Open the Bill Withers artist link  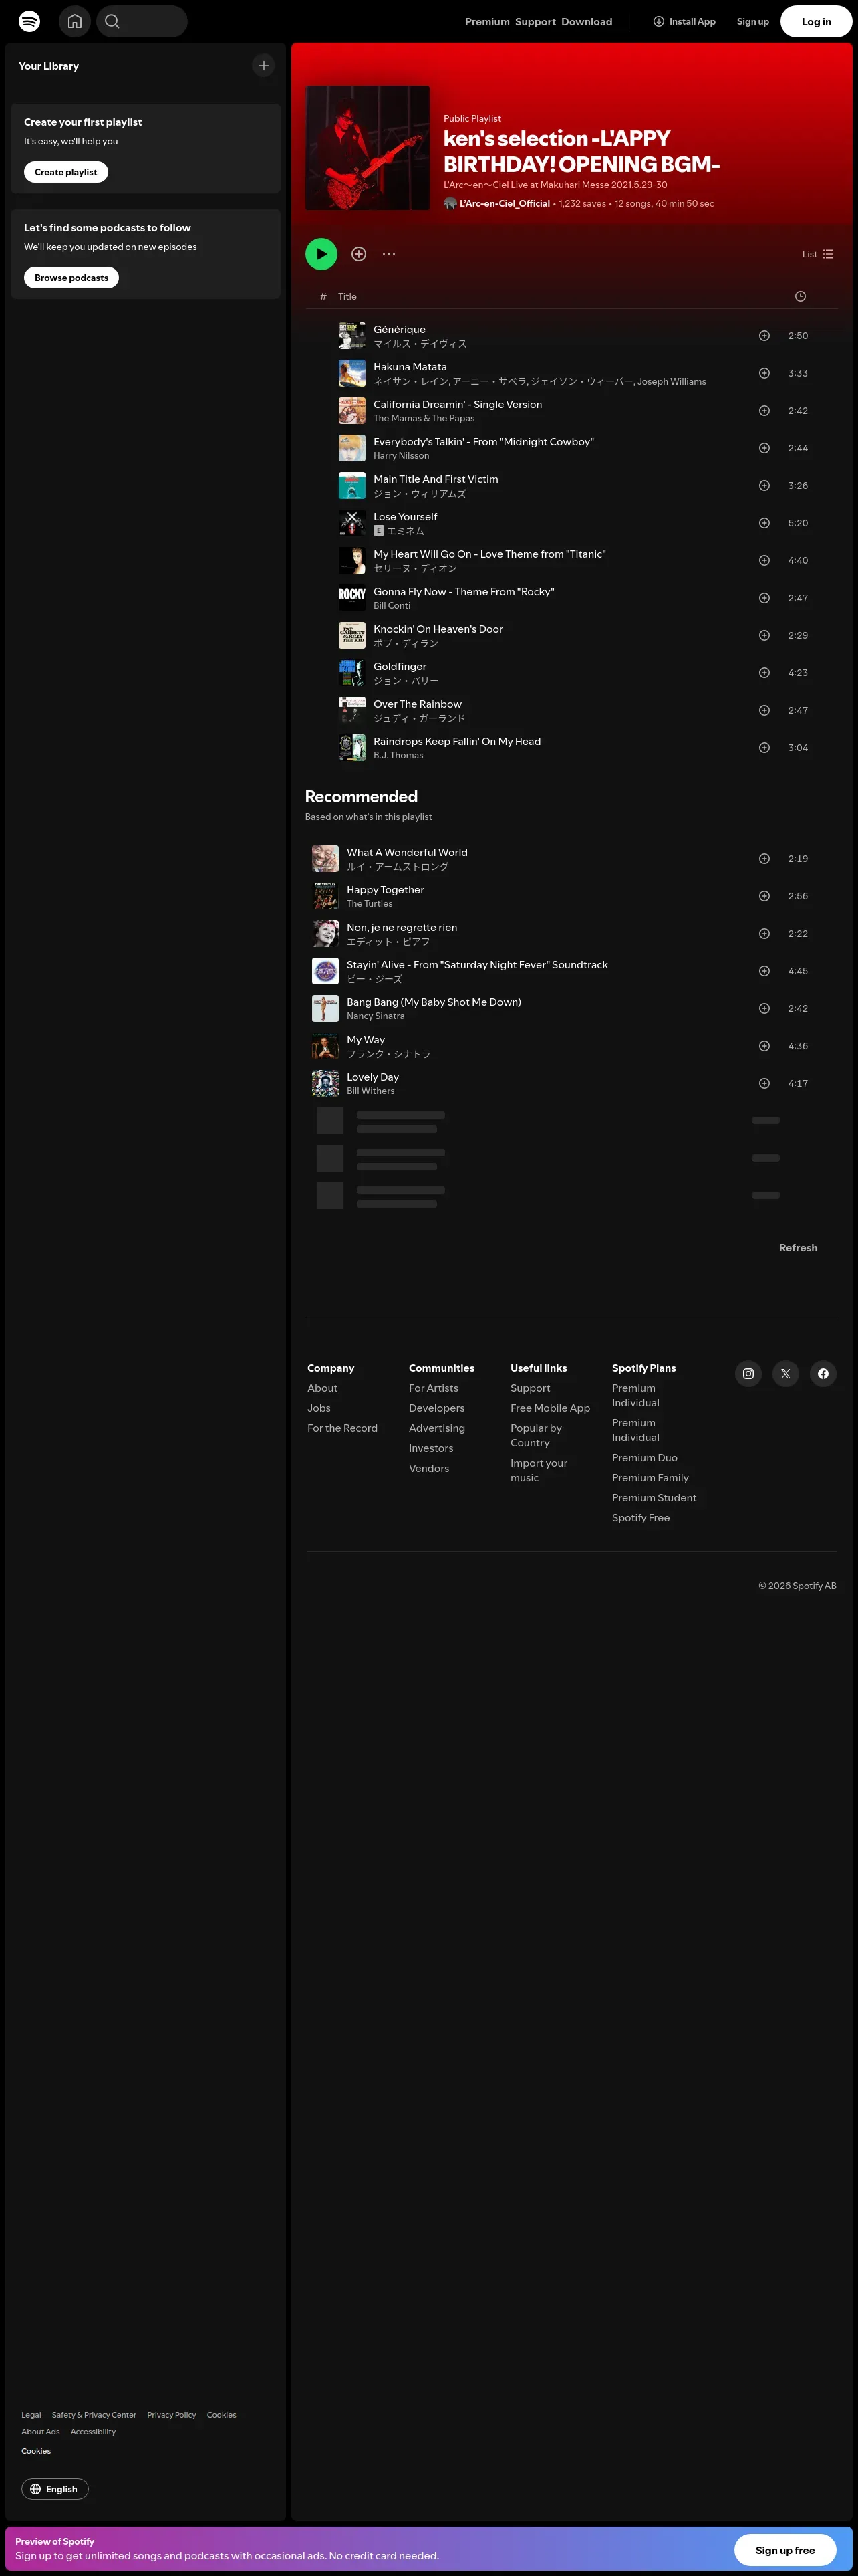pos(371,1091)
